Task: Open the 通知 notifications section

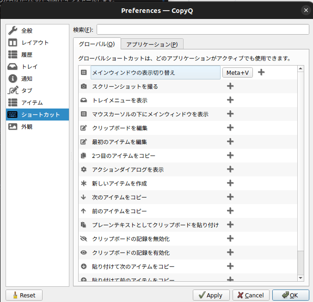Action: click(x=37, y=79)
